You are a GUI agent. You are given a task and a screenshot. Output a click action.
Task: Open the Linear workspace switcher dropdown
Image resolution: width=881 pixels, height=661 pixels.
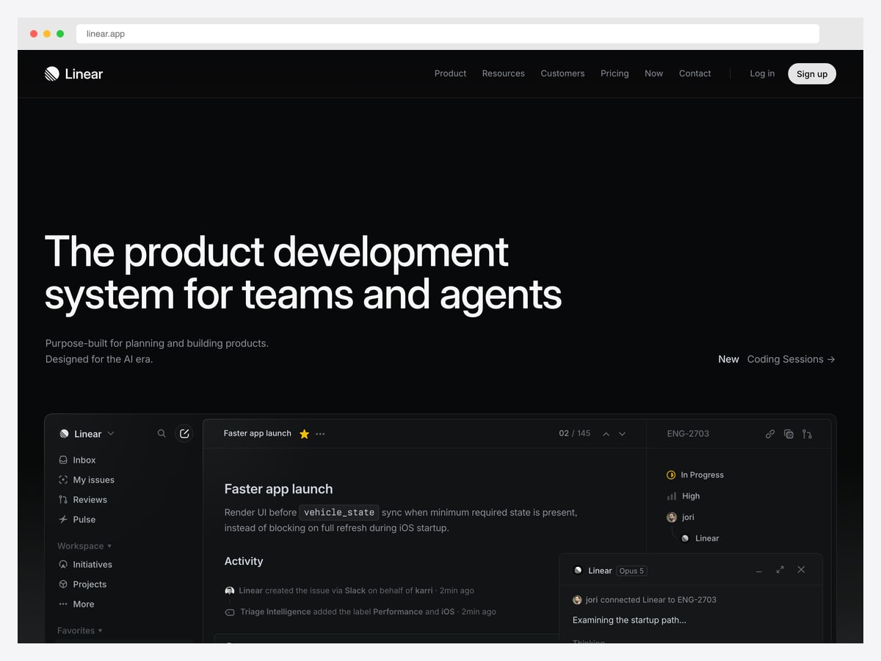87,434
